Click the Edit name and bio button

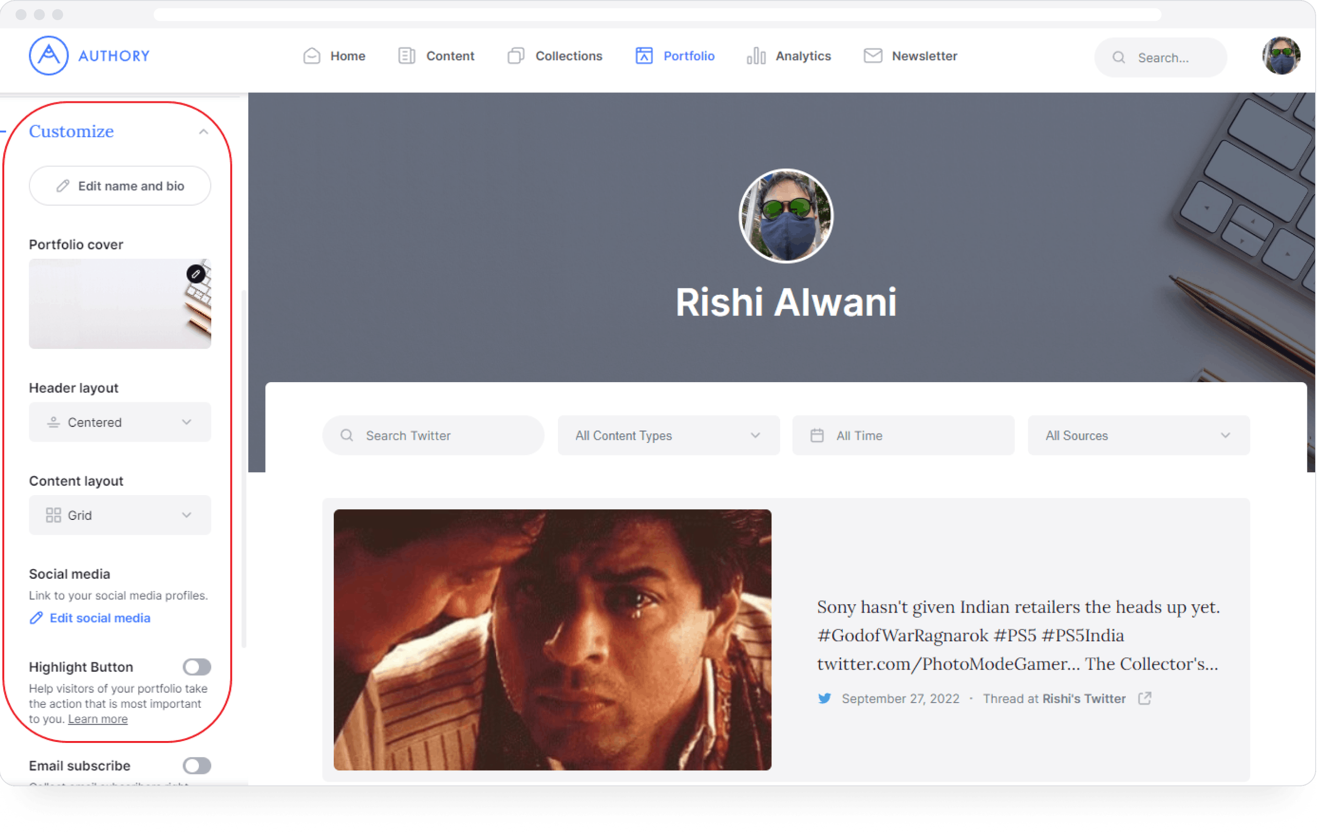121,186
